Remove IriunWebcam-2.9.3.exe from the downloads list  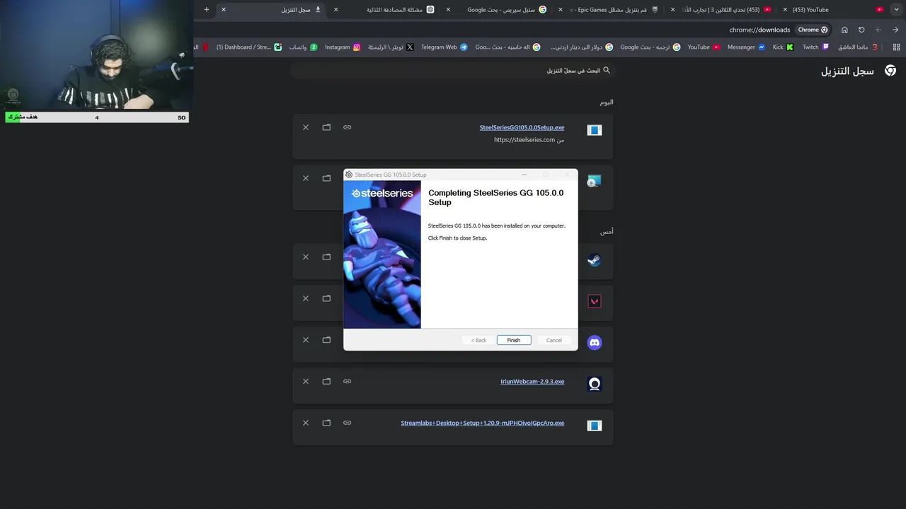tap(306, 381)
